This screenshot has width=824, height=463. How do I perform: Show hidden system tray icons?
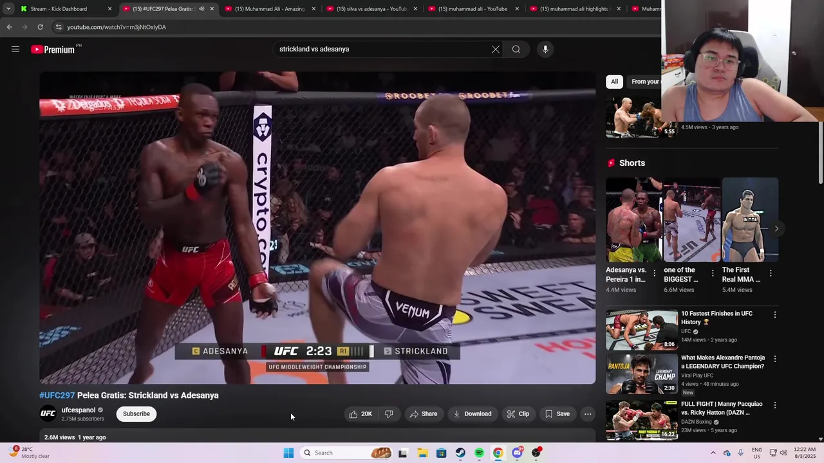point(713,453)
